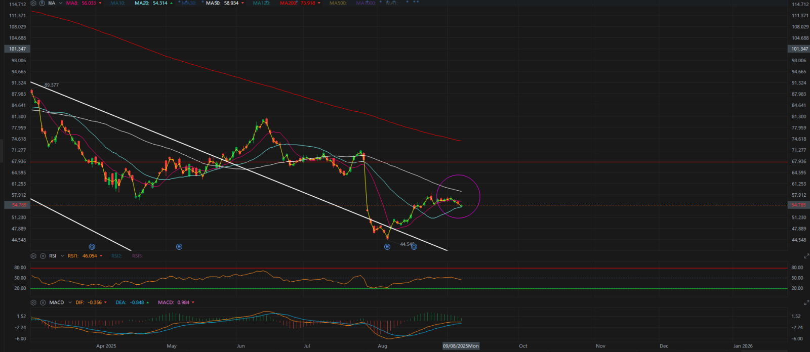This screenshot has height=352, width=810.
Task: Toggle the MA10 line visibility
Action: pos(117,3)
